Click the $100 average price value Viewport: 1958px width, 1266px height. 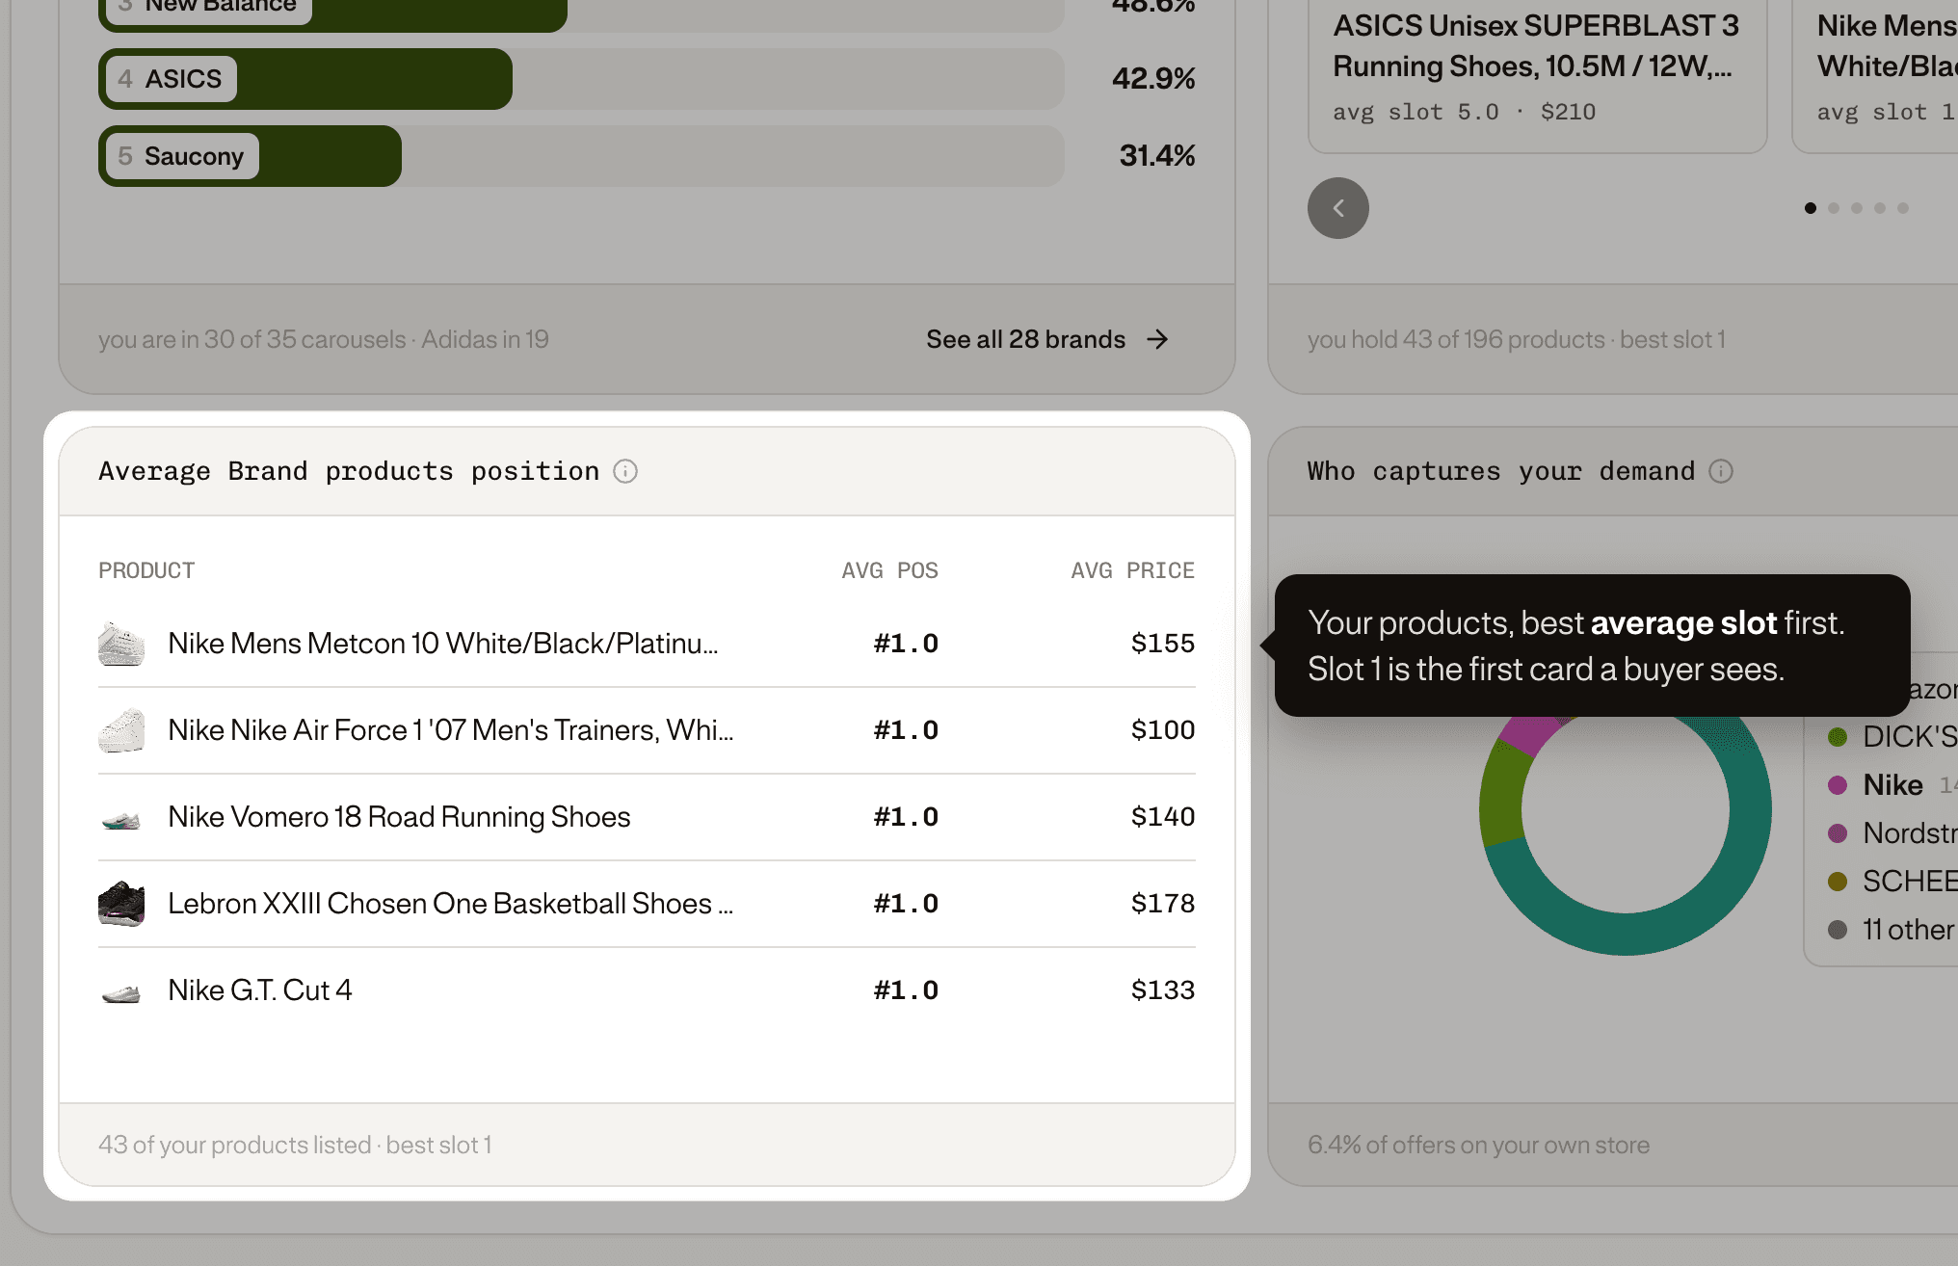pos(1163,730)
